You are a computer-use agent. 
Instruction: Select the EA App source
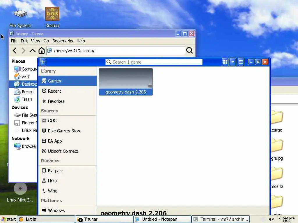68,141
